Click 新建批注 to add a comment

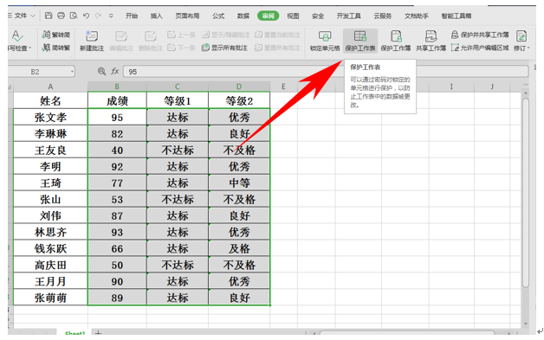[92, 41]
